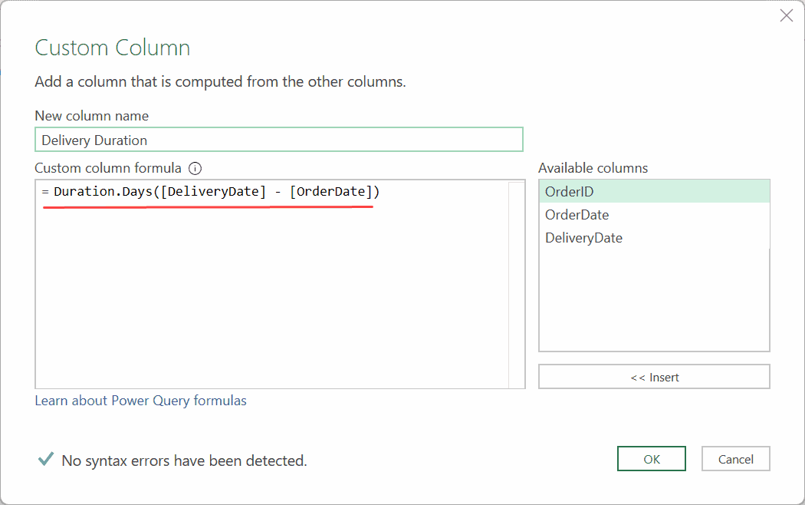The width and height of the screenshot is (805, 505).
Task: Confirm the custom column with OK
Action: [651, 458]
